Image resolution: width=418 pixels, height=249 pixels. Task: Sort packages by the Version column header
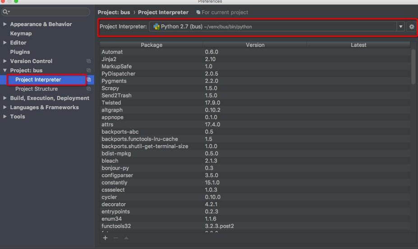tap(255, 45)
